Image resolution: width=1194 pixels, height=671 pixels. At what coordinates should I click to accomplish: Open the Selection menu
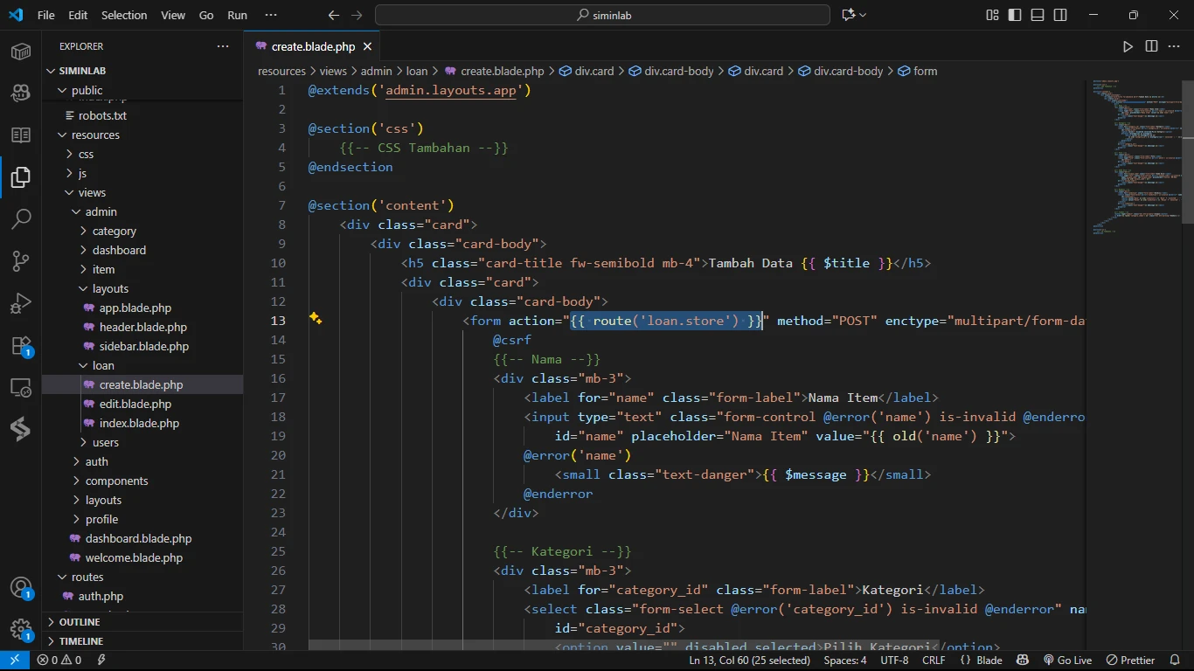[124, 15]
